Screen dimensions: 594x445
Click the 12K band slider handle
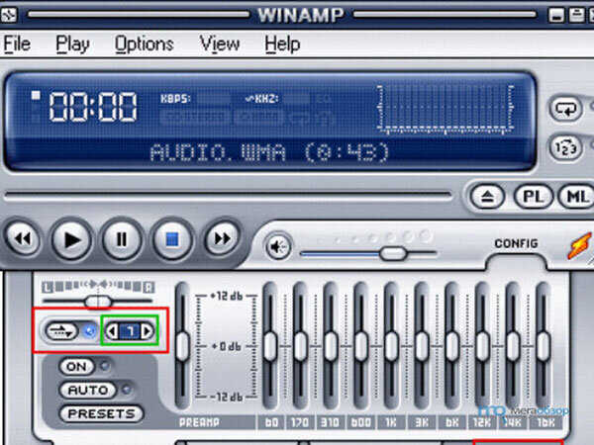coord(482,346)
